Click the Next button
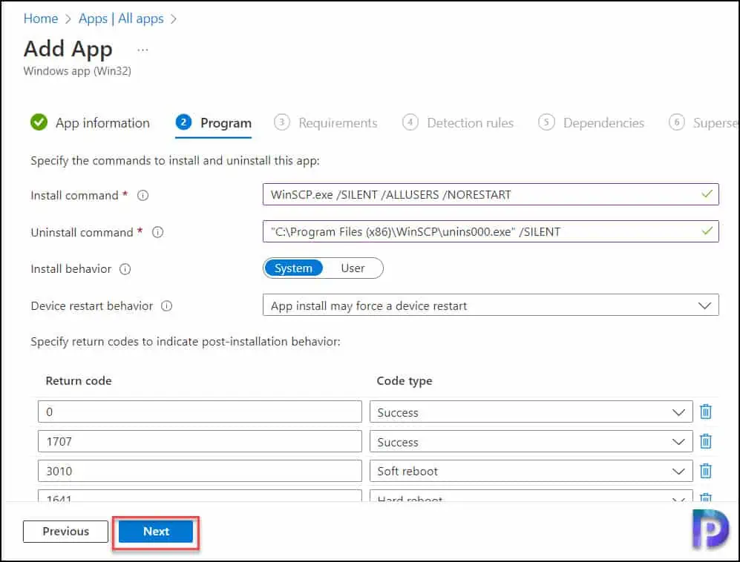The image size is (740, 562). click(x=156, y=532)
